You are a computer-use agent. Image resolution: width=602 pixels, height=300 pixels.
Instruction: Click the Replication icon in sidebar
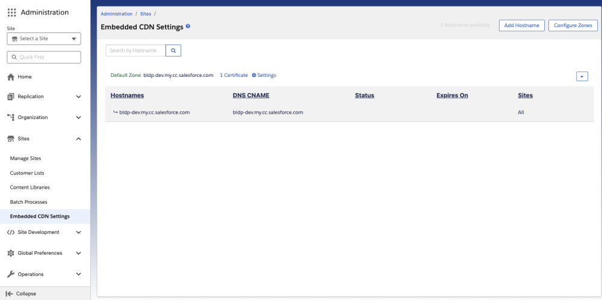[11, 96]
